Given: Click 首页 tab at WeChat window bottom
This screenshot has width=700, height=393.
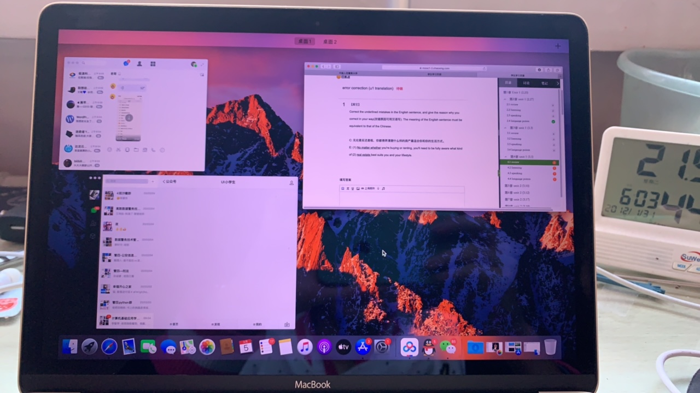Looking at the screenshot, I should [x=174, y=324].
